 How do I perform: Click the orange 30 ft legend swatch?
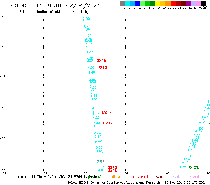(168, 3)
